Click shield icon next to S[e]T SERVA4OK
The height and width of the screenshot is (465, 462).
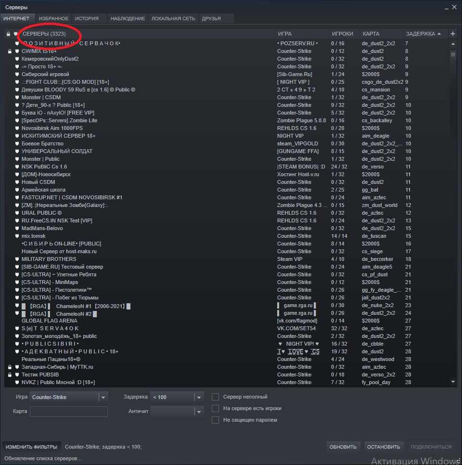click(17, 328)
